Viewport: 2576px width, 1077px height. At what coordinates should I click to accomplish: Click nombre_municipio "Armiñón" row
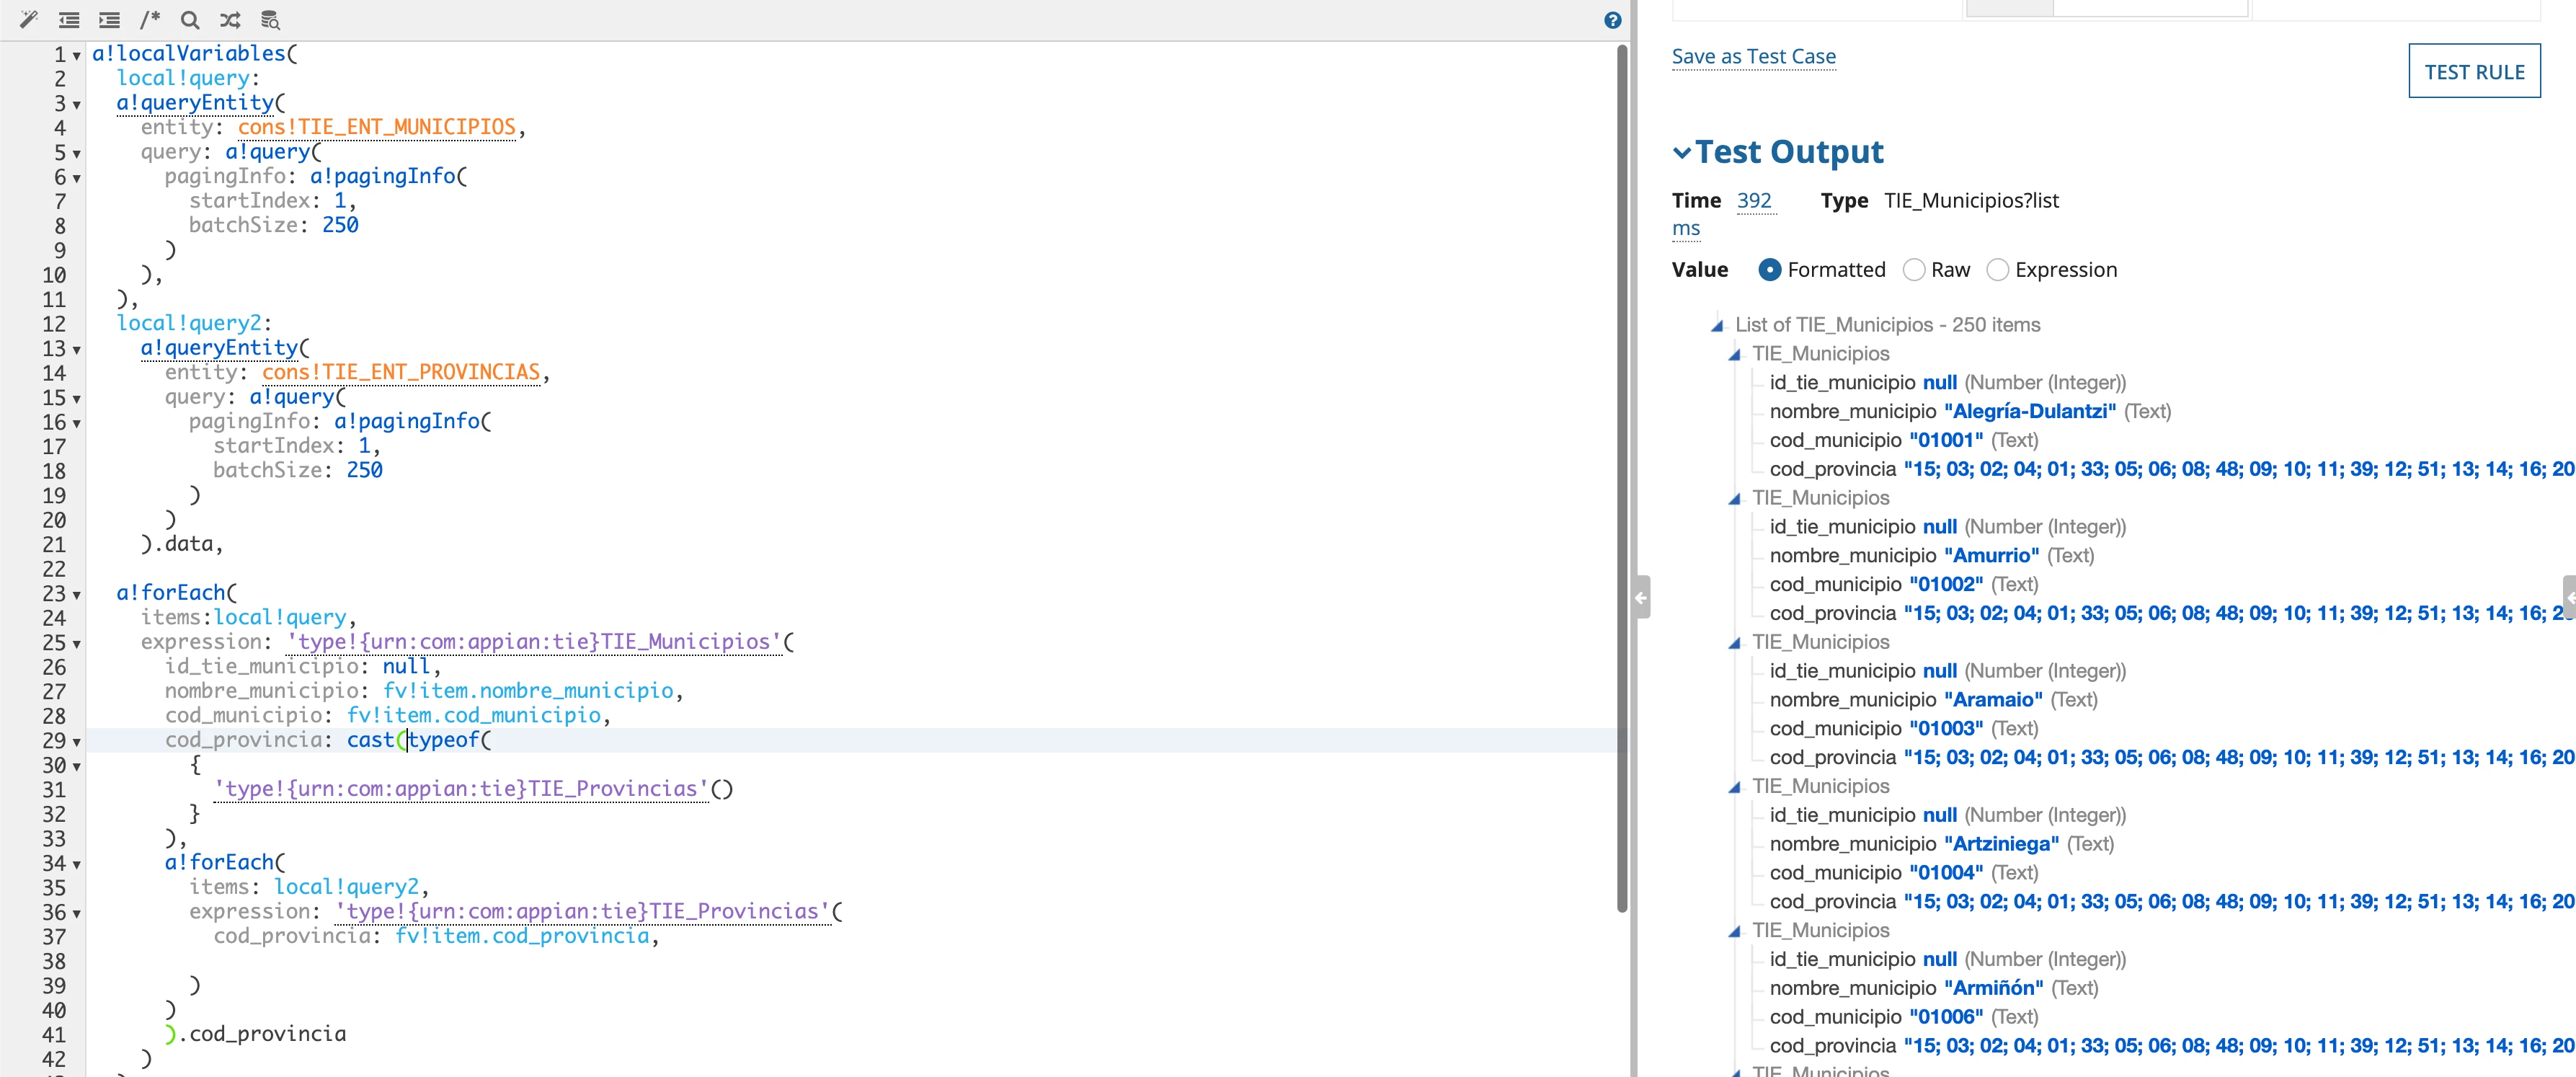click(1934, 988)
